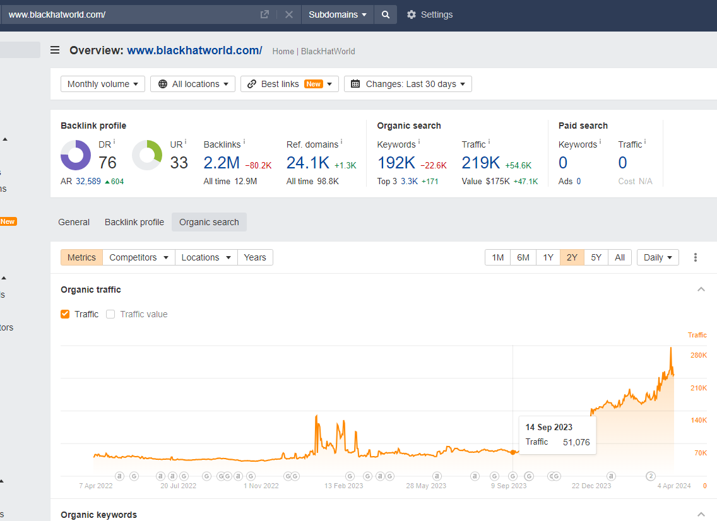Open the All locations dropdown
This screenshot has width=717, height=521.
pos(193,84)
